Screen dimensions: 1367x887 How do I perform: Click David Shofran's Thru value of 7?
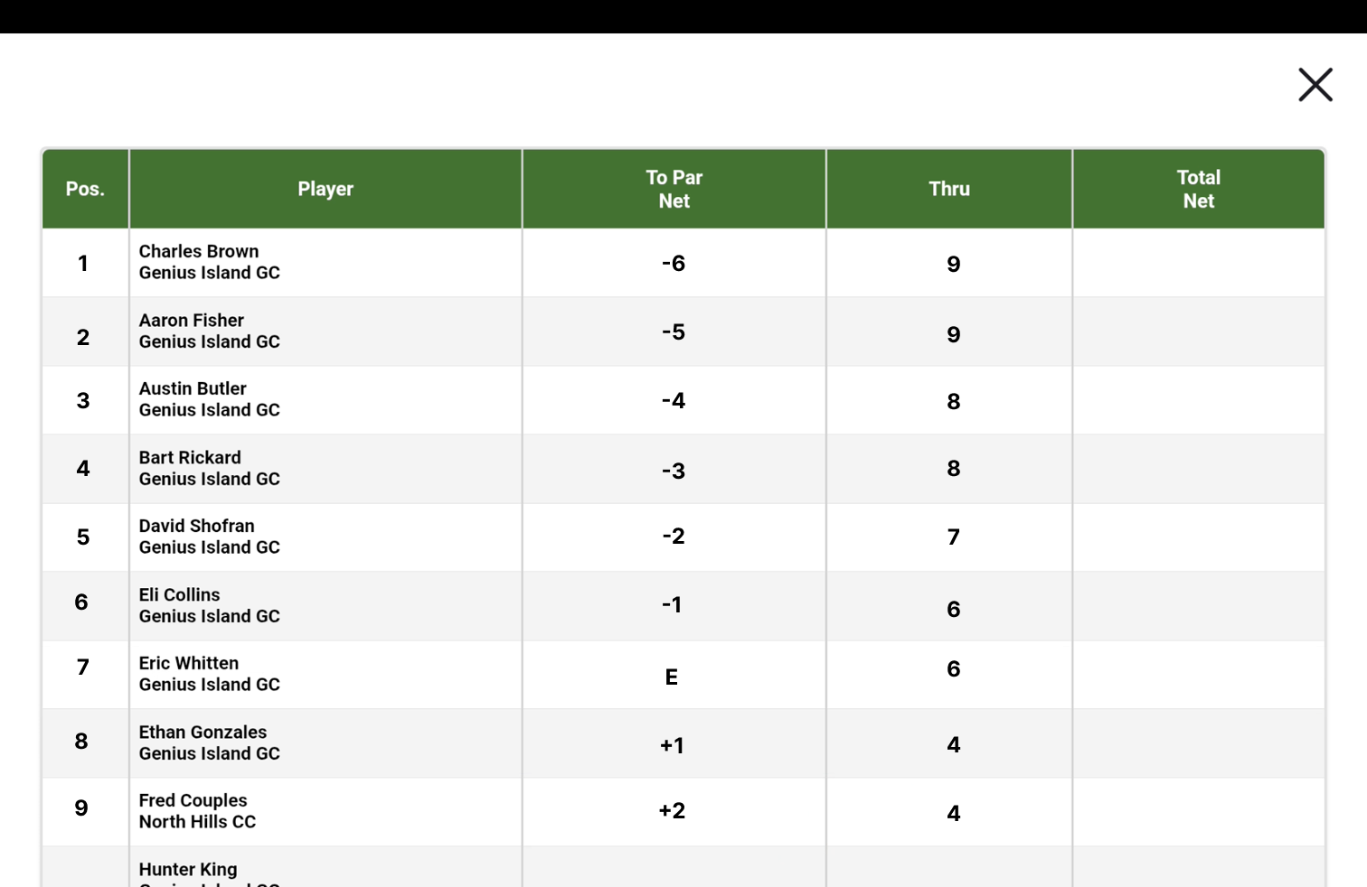[x=953, y=537]
